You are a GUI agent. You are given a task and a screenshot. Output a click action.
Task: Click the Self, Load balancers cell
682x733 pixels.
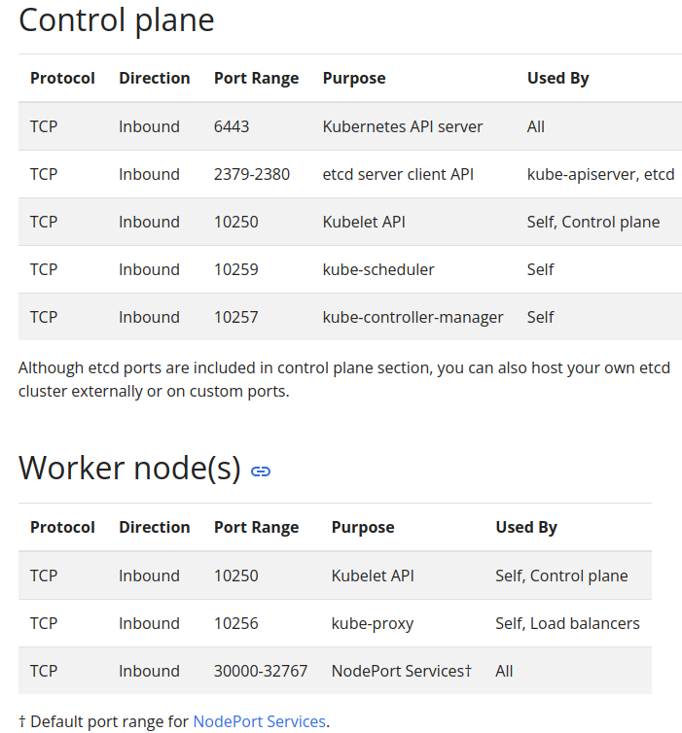[567, 623]
